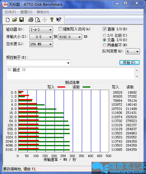Image resolution: width=146 pixels, height=174 pixels.
Task: Click the 64.0 chart row label
Action: [x=13, y=121]
